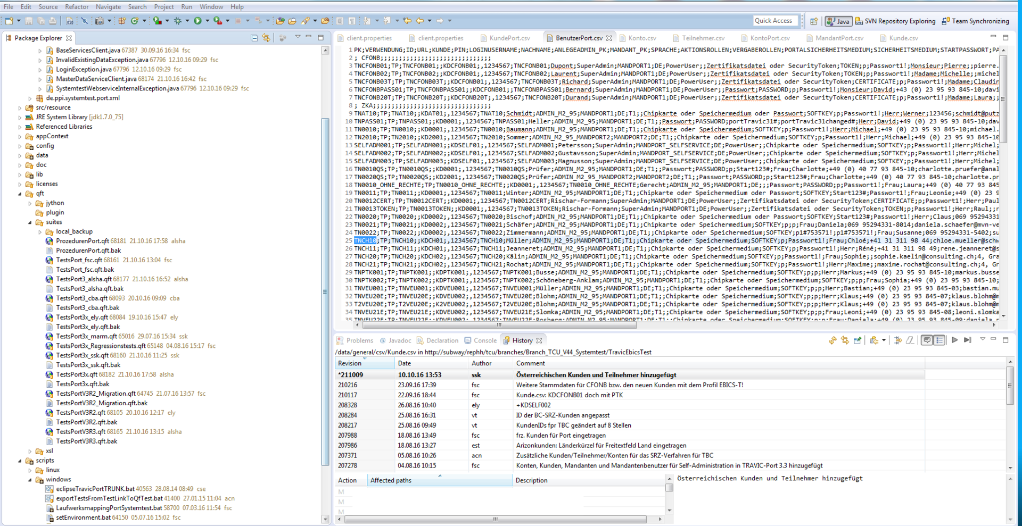Expand the JRE System Library node
1022x526 pixels.
(x=20, y=117)
